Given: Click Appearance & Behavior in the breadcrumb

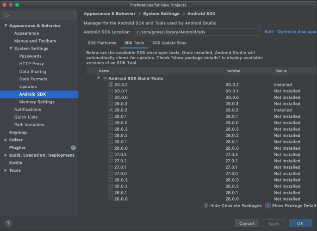Looking at the screenshot, I should (110, 14).
